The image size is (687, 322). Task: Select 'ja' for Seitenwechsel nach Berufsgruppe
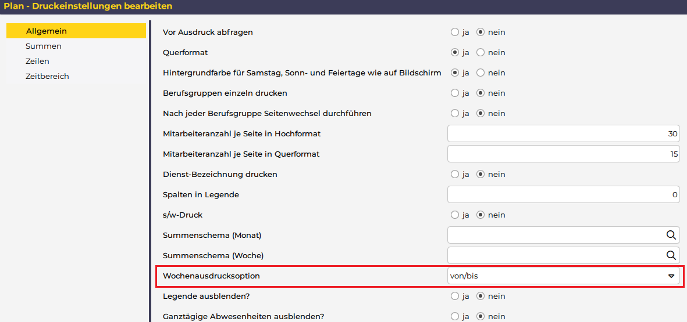[x=455, y=114]
